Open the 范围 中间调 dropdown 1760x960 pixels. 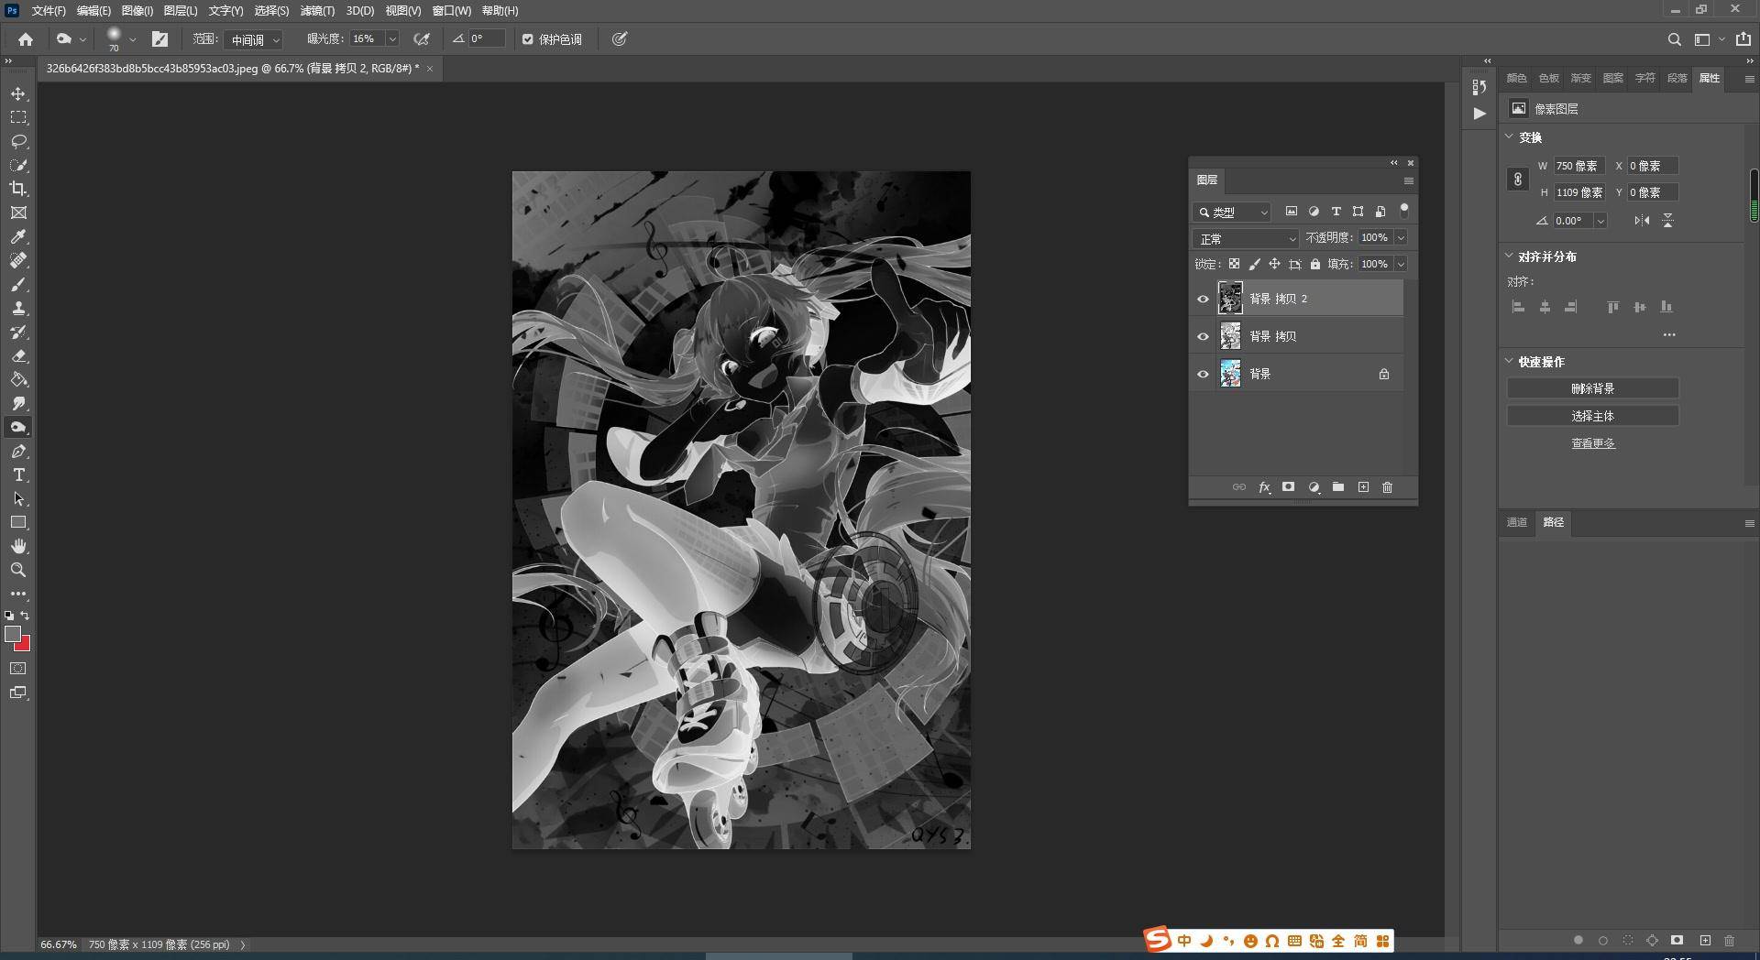point(253,39)
